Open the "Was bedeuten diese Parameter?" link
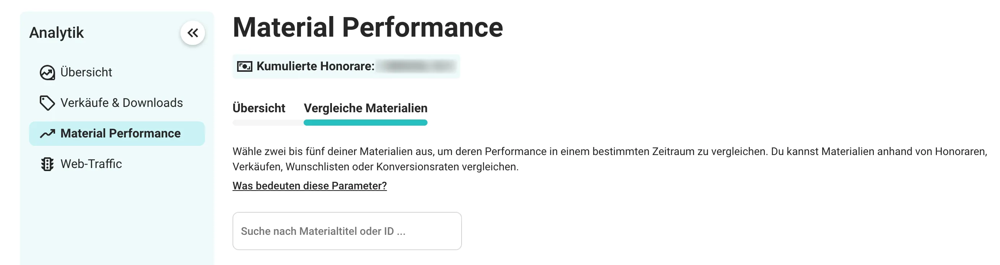Viewport: 1000px width, 265px height. pos(309,186)
